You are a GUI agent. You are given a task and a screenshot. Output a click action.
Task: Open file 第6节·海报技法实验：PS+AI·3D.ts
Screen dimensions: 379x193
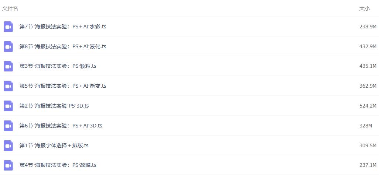tap(61, 126)
